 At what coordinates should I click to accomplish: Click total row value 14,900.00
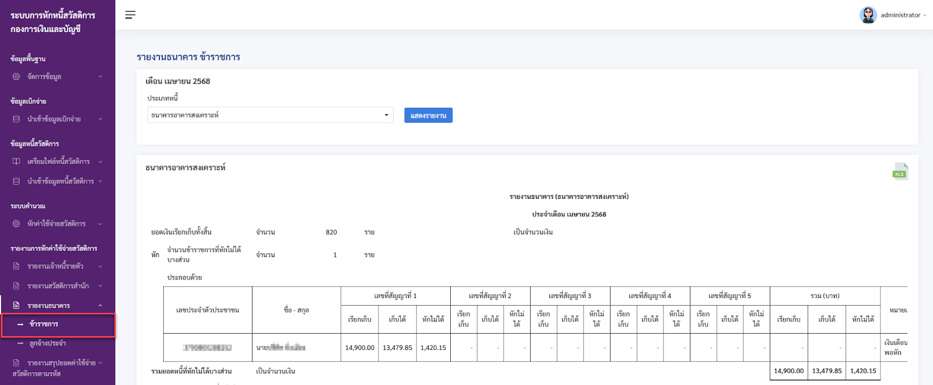pos(789,371)
